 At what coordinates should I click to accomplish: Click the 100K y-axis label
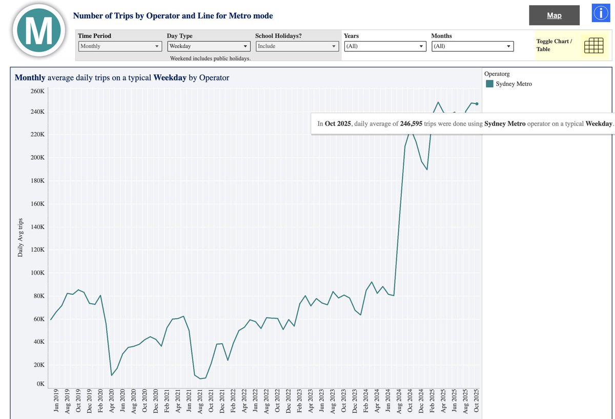(37, 273)
